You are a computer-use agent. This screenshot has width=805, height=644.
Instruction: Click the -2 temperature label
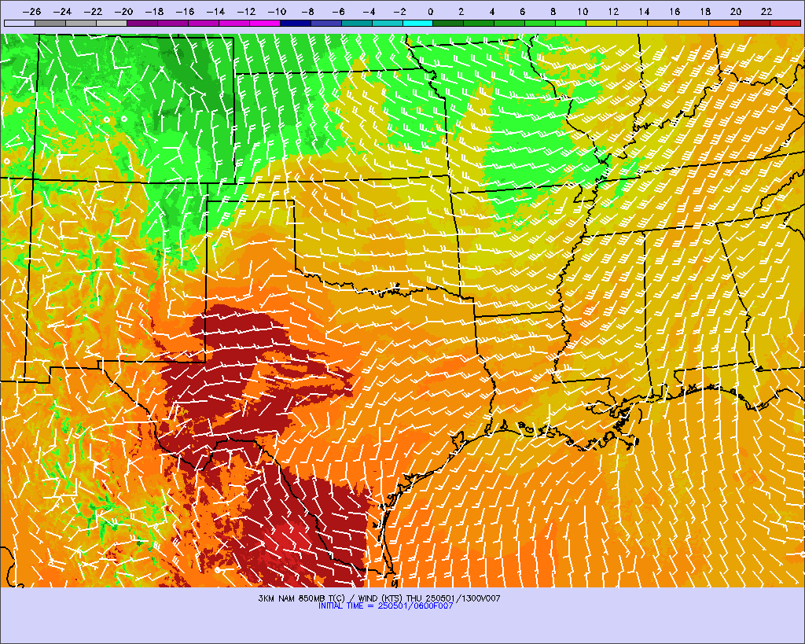click(399, 11)
